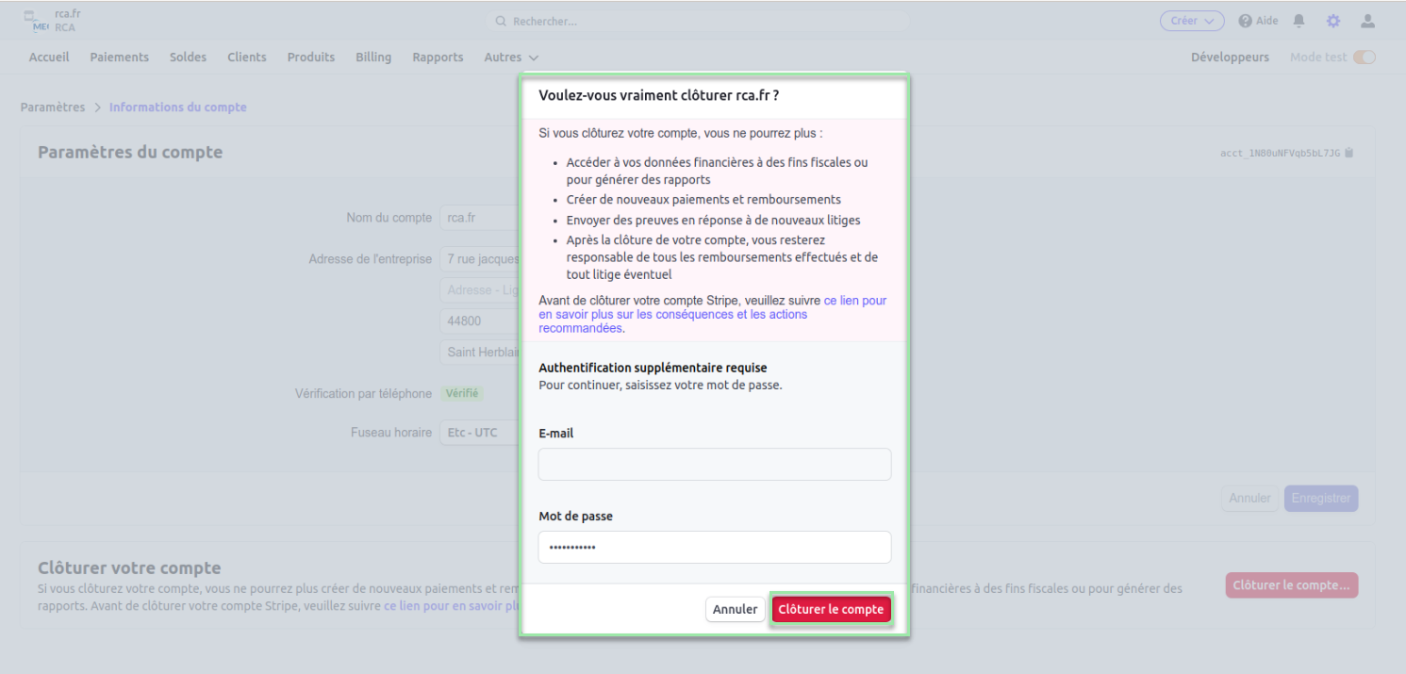Screen dimensions: 1406x674
Task: Open the settings gear icon
Action: point(1333,21)
